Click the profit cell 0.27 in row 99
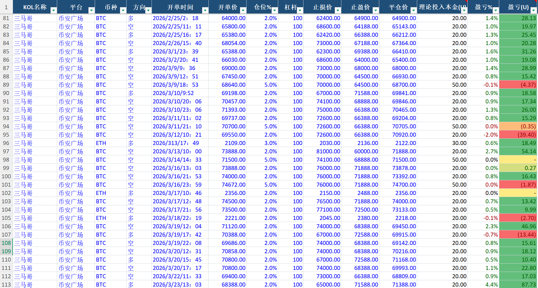This screenshot has width=538, height=288. click(518, 168)
